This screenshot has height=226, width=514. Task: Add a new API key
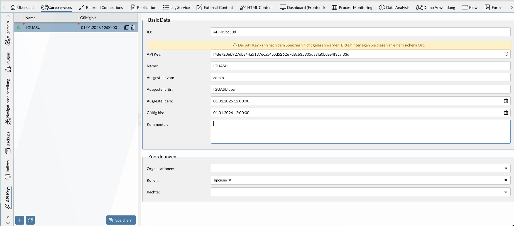pos(20,220)
